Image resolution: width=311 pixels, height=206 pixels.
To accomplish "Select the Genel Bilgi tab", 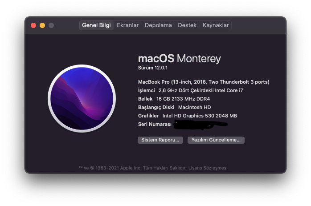I will (x=96, y=25).
